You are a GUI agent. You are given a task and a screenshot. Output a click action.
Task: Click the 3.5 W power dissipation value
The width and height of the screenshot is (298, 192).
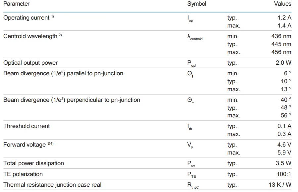(x=283, y=163)
